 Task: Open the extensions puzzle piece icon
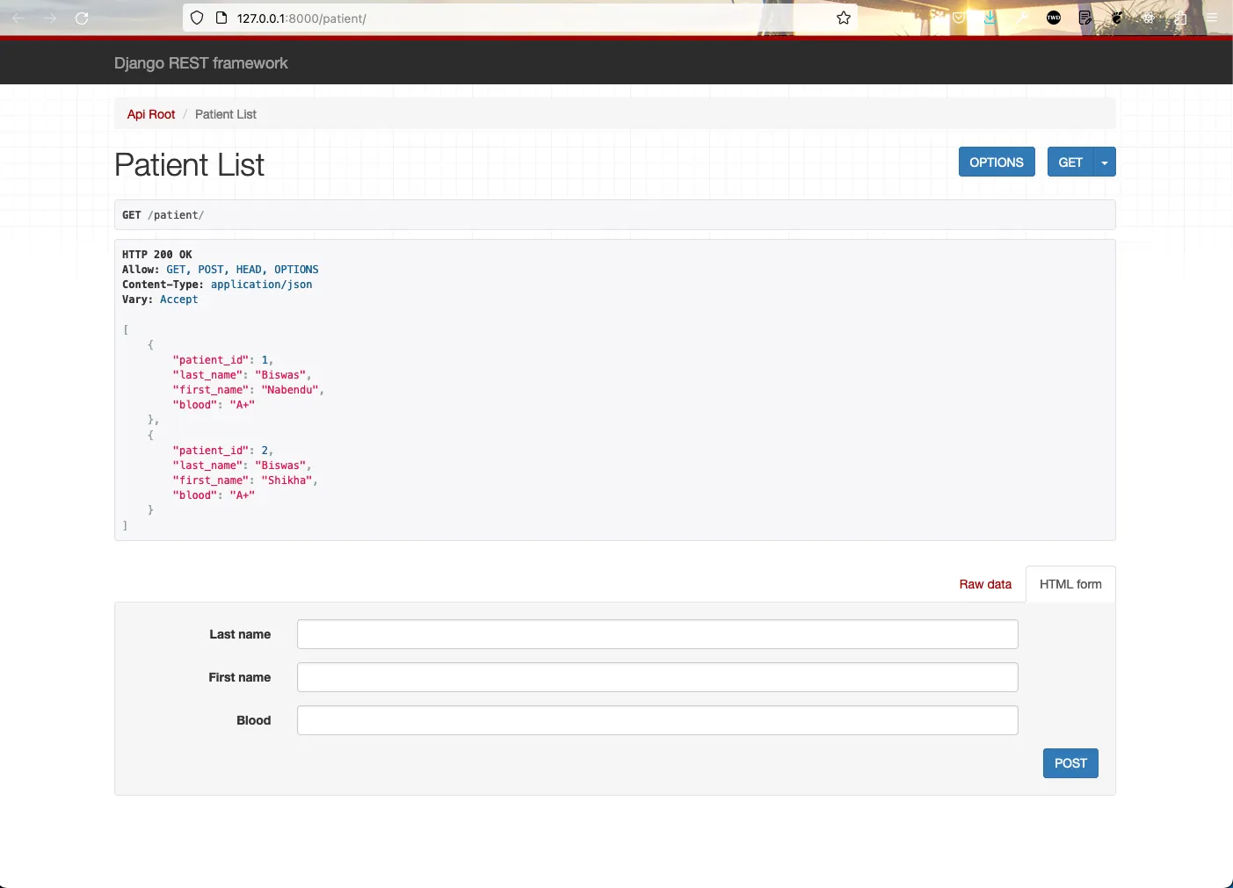point(1180,18)
